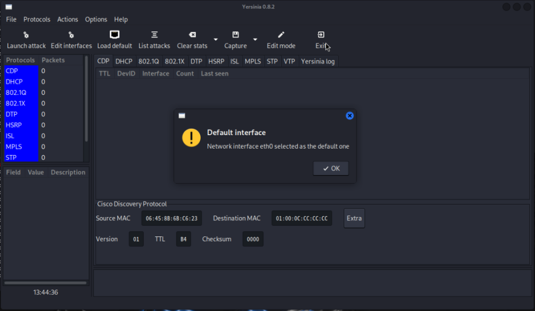Select the 802.1X row in Protocols list
This screenshot has height=311, width=535.
[x=43, y=103]
